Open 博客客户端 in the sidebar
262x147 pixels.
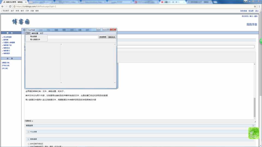[7, 45]
